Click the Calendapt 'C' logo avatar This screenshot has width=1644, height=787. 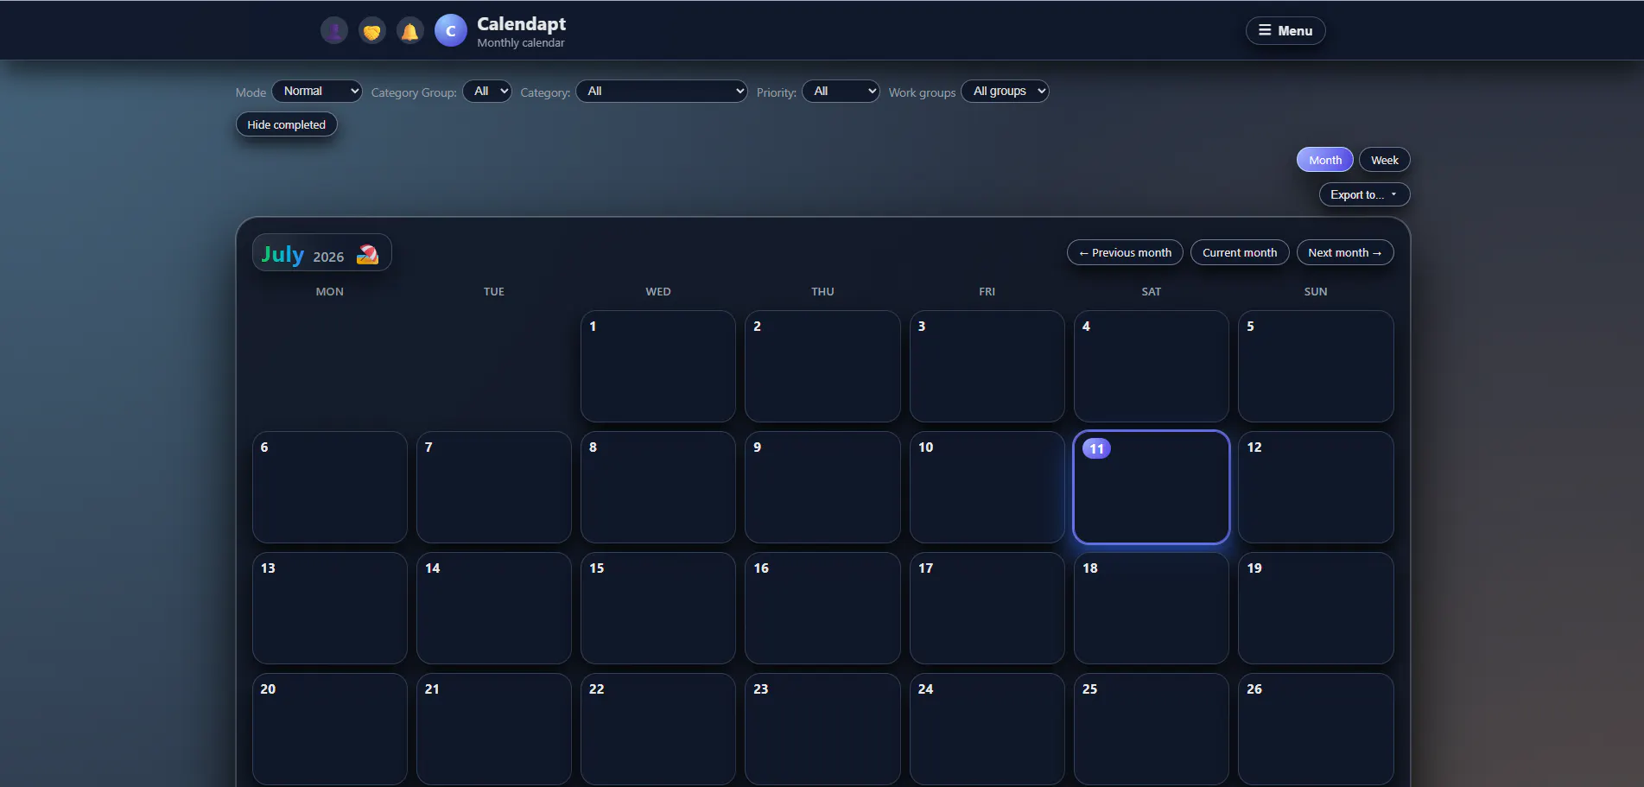coord(450,31)
